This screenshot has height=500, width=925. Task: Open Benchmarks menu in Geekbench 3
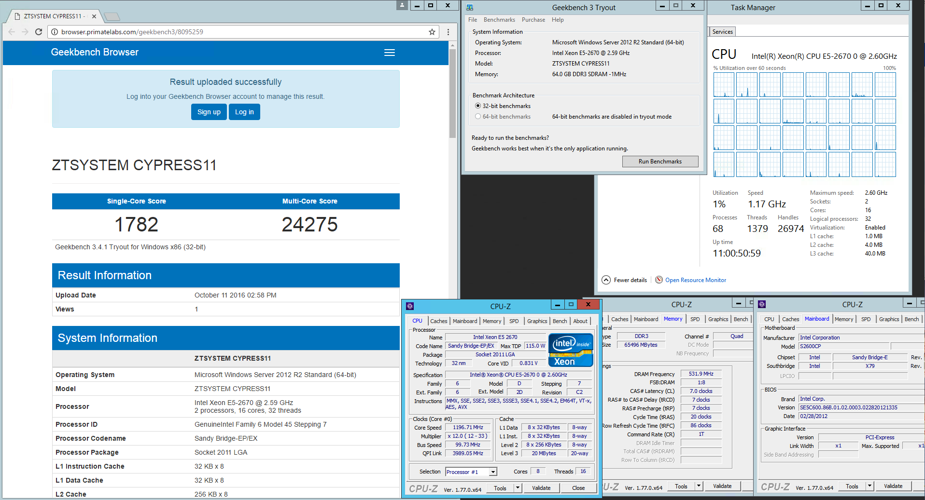(499, 20)
